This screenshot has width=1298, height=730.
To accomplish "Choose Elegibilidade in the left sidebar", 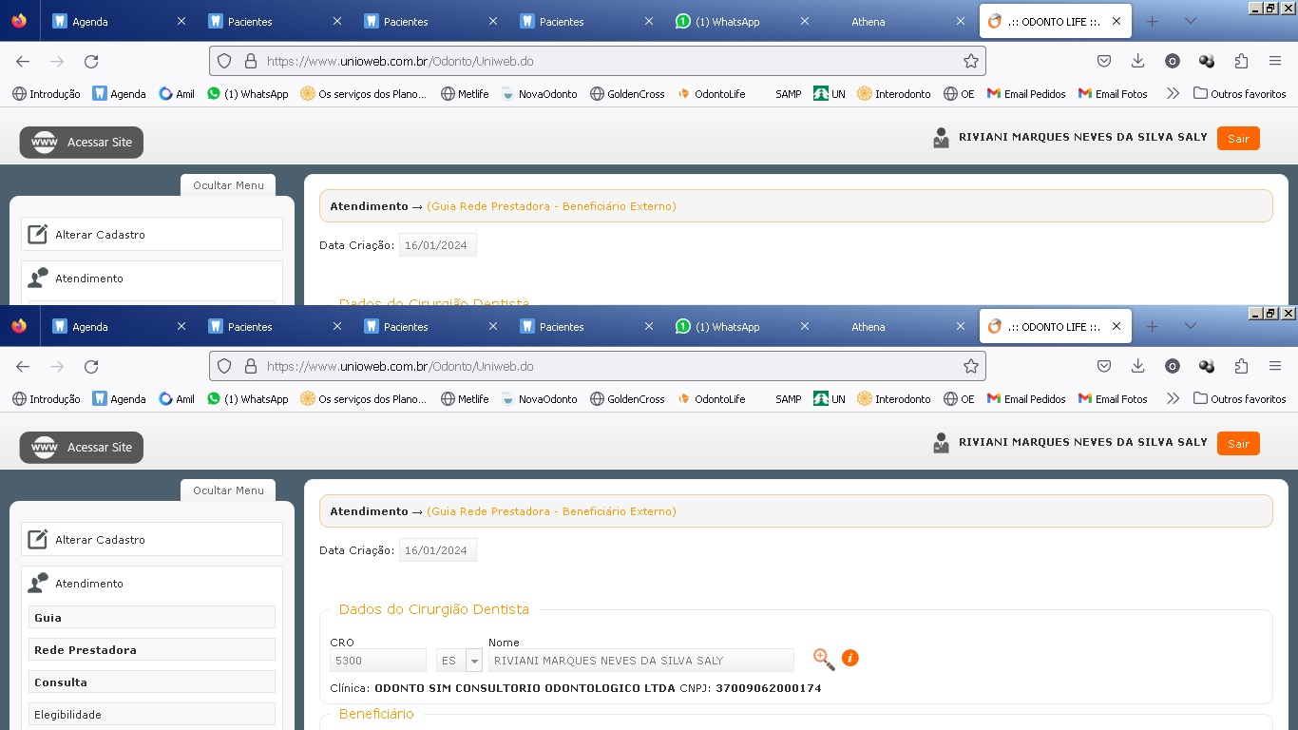I will pos(152,715).
